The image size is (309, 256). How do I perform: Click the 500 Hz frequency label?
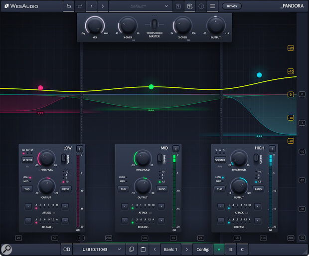pyautogui.click(x=145, y=238)
